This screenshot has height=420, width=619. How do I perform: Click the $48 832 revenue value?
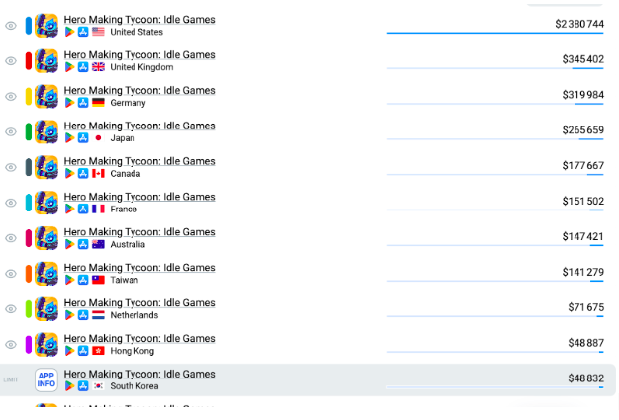585,378
